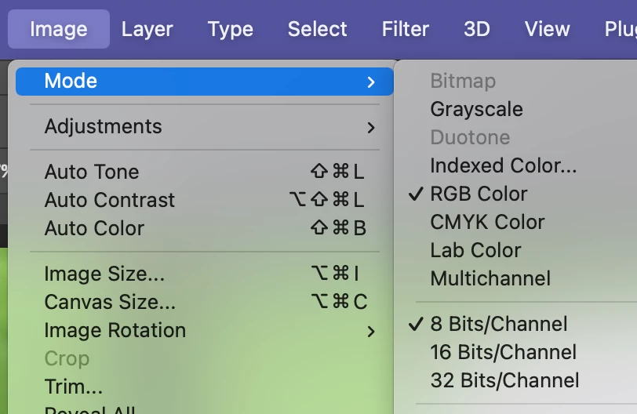
Task: Open the View menu
Action: point(547,30)
